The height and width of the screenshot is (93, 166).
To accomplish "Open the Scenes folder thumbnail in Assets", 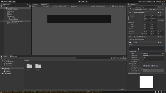I will click(x=29, y=66).
